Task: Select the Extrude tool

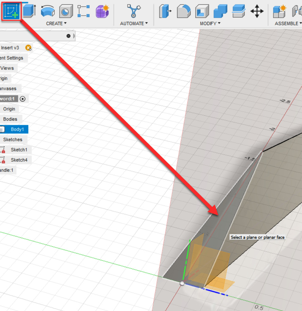Action: click(29, 11)
